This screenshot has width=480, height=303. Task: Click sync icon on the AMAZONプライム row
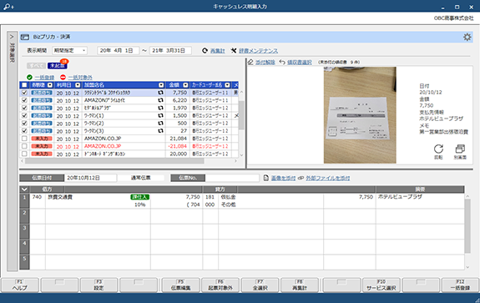tap(160, 100)
